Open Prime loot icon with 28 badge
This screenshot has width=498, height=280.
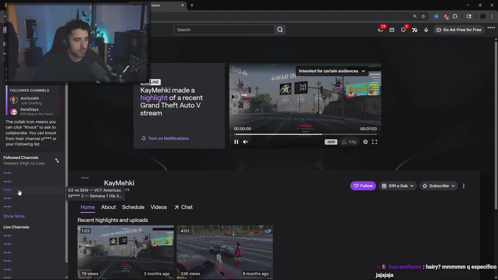tap(381, 30)
